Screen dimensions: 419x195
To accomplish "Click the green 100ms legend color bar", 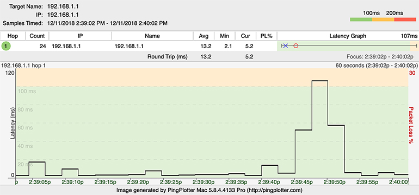I will (x=361, y=19).
